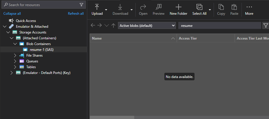This screenshot has width=269, height=119.
Task: Open the Upload dropdown arrow
Action: (106, 10)
